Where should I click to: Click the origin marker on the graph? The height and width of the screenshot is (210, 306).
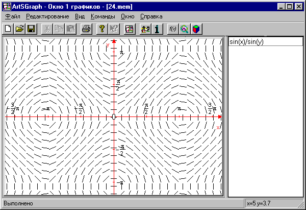(114, 117)
